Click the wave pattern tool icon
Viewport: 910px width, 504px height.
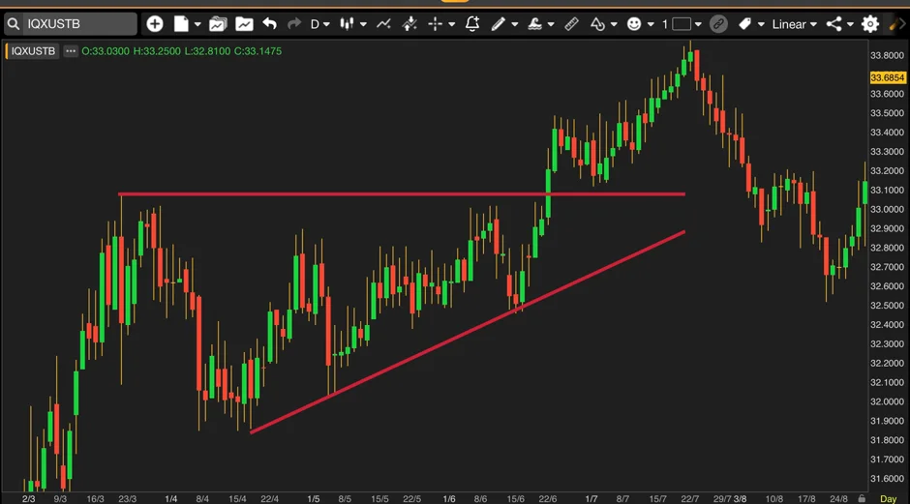click(534, 24)
